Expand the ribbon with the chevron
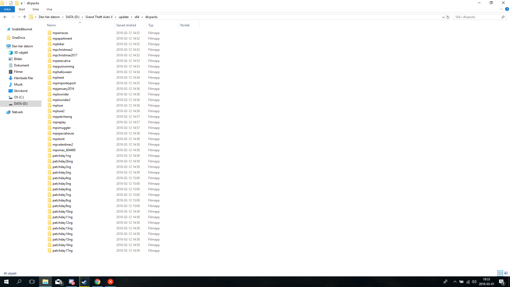This screenshot has width=510, height=287. (501, 9)
